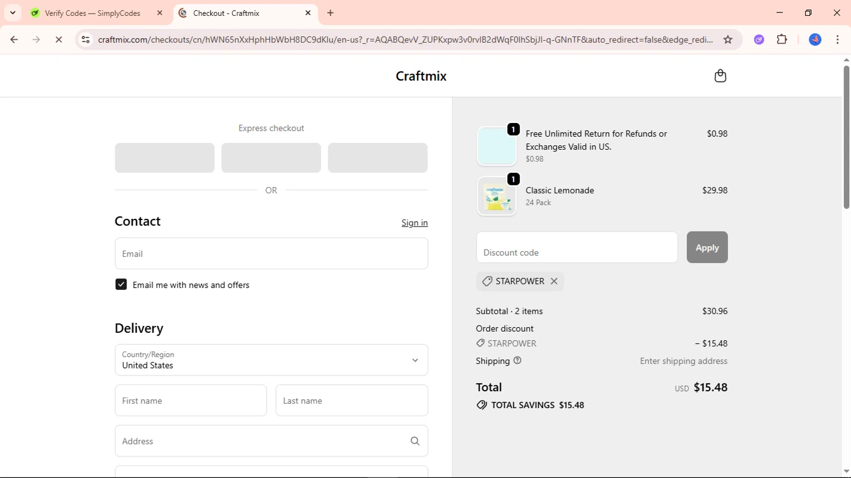The image size is (851, 478).
Task: Go forward to the next page
Action: pos(36,40)
